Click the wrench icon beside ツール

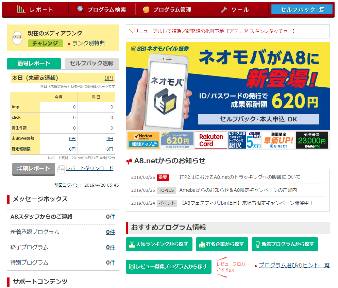click(224, 10)
